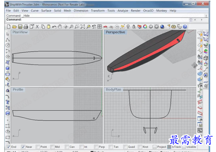This screenshot has width=216, height=152.
Task: Click the Perspective viewport title
Action: click(x=115, y=32)
